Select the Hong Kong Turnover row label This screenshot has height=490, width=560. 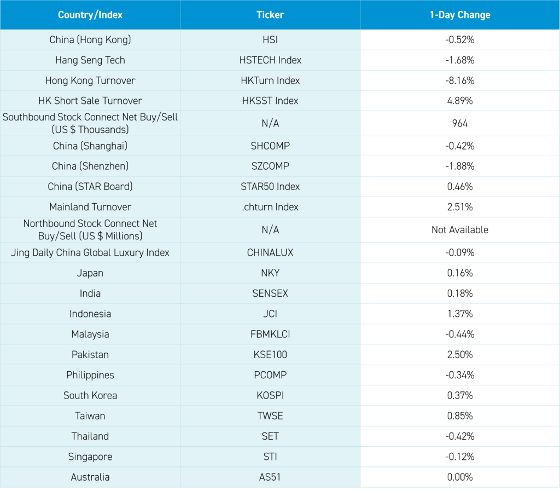pos(90,80)
